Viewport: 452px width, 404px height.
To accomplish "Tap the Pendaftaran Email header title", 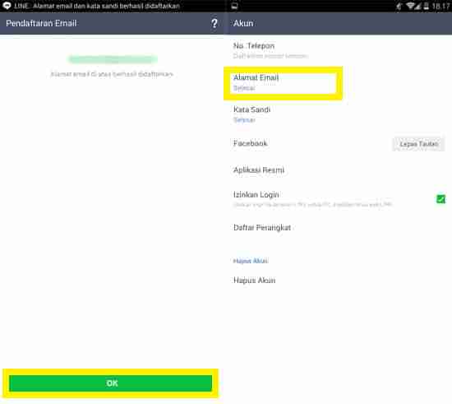I will point(41,23).
